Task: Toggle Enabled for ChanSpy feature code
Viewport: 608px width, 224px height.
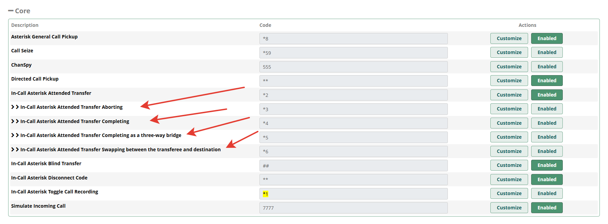Action: (x=546, y=67)
